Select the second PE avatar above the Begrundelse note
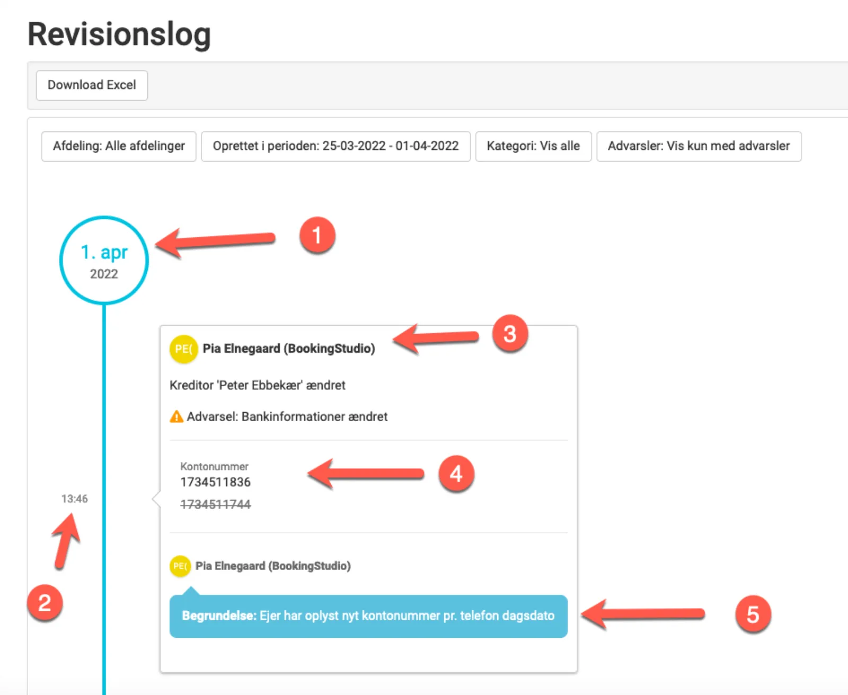Viewport: 848px width, 695px height. coord(180,566)
